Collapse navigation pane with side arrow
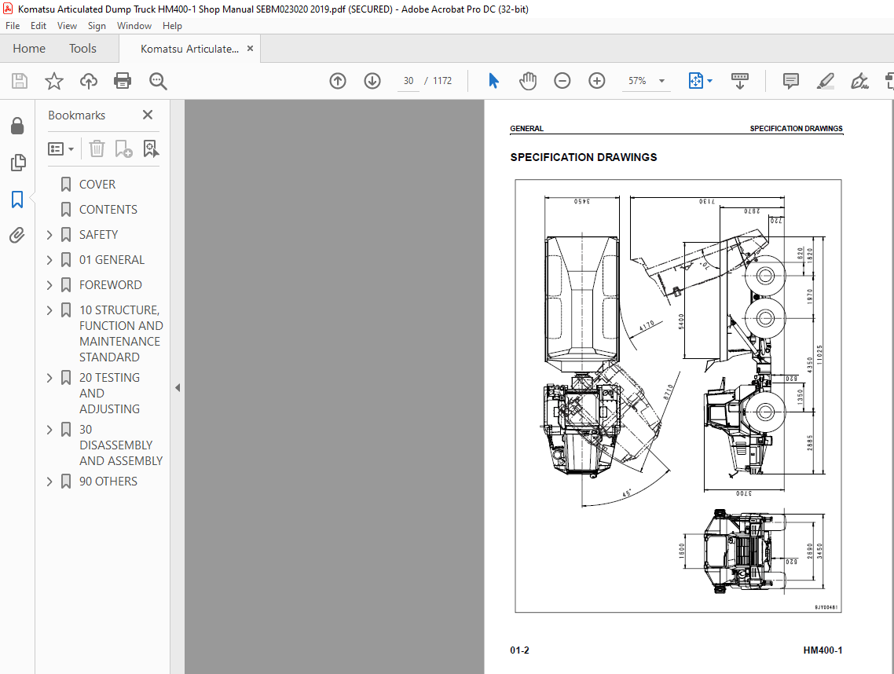This screenshot has width=894, height=674. [x=178, y=388]
